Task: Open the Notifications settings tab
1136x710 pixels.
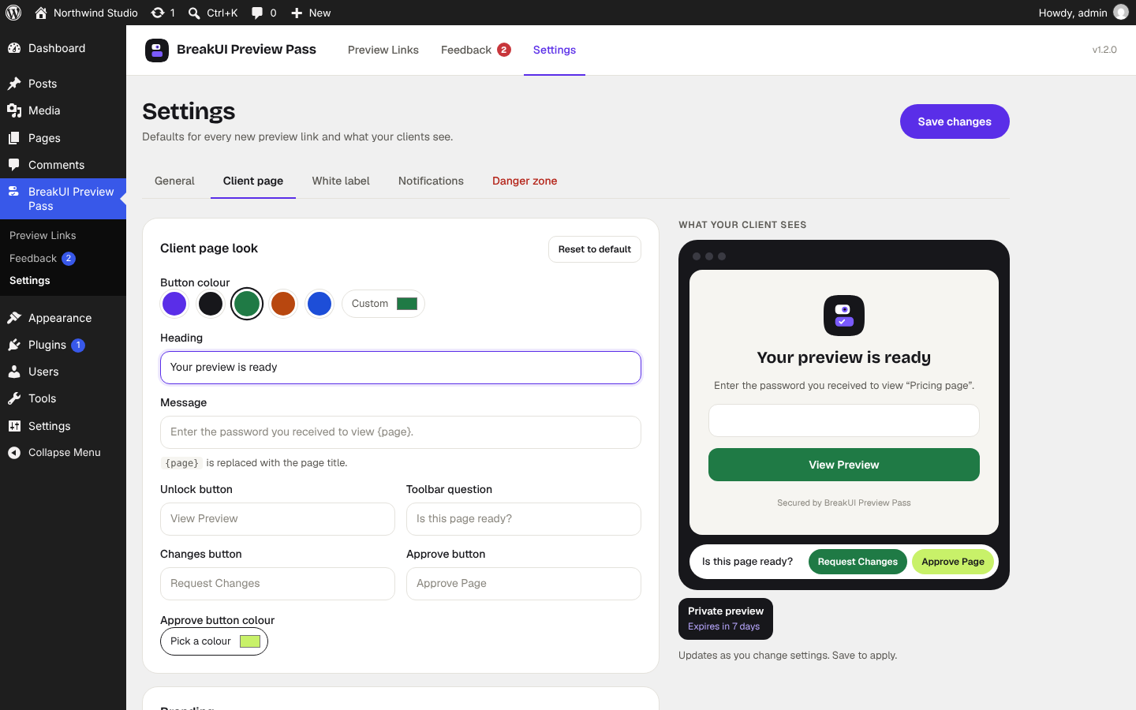Action: click(431, 181)
